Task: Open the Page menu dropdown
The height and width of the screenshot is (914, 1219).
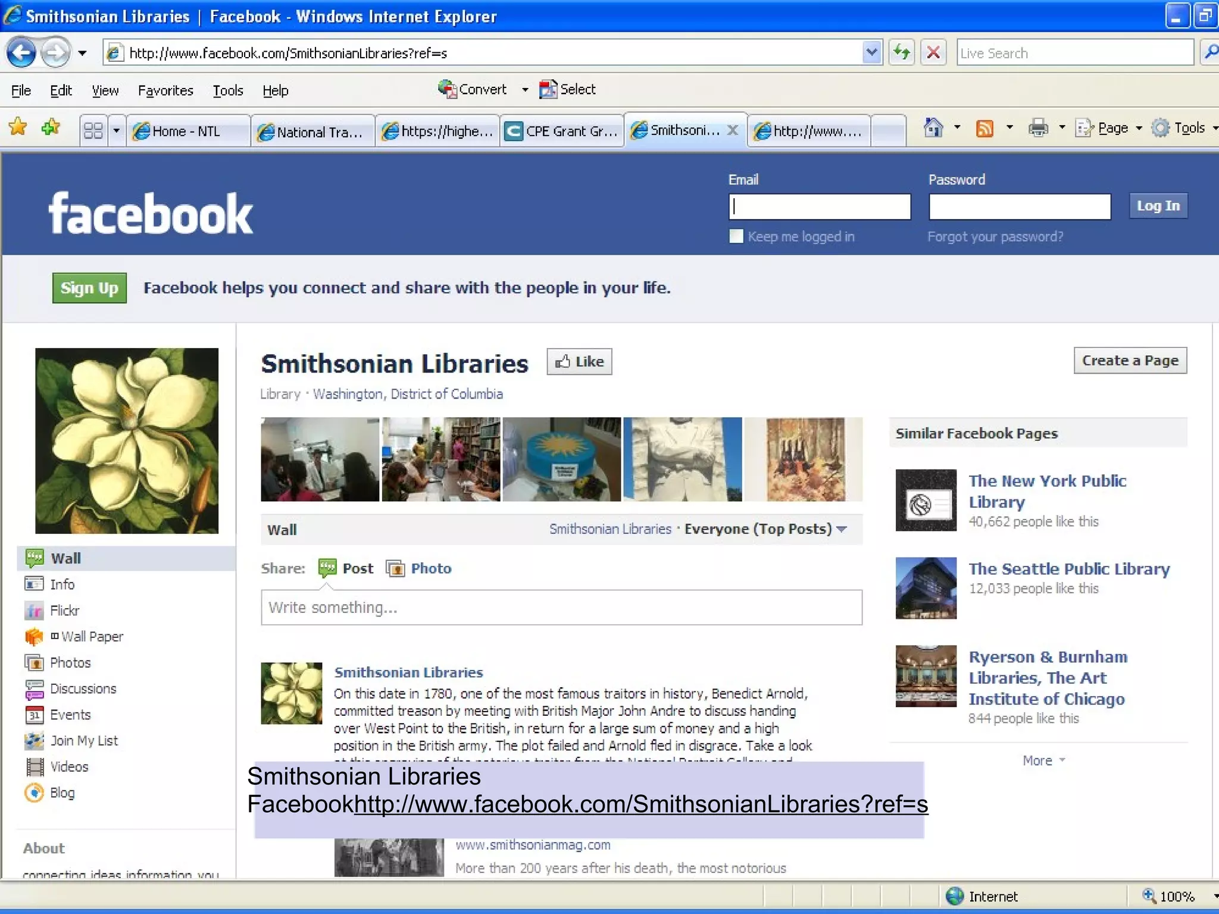Action: pyautogui.click(x=1110, y=128)
